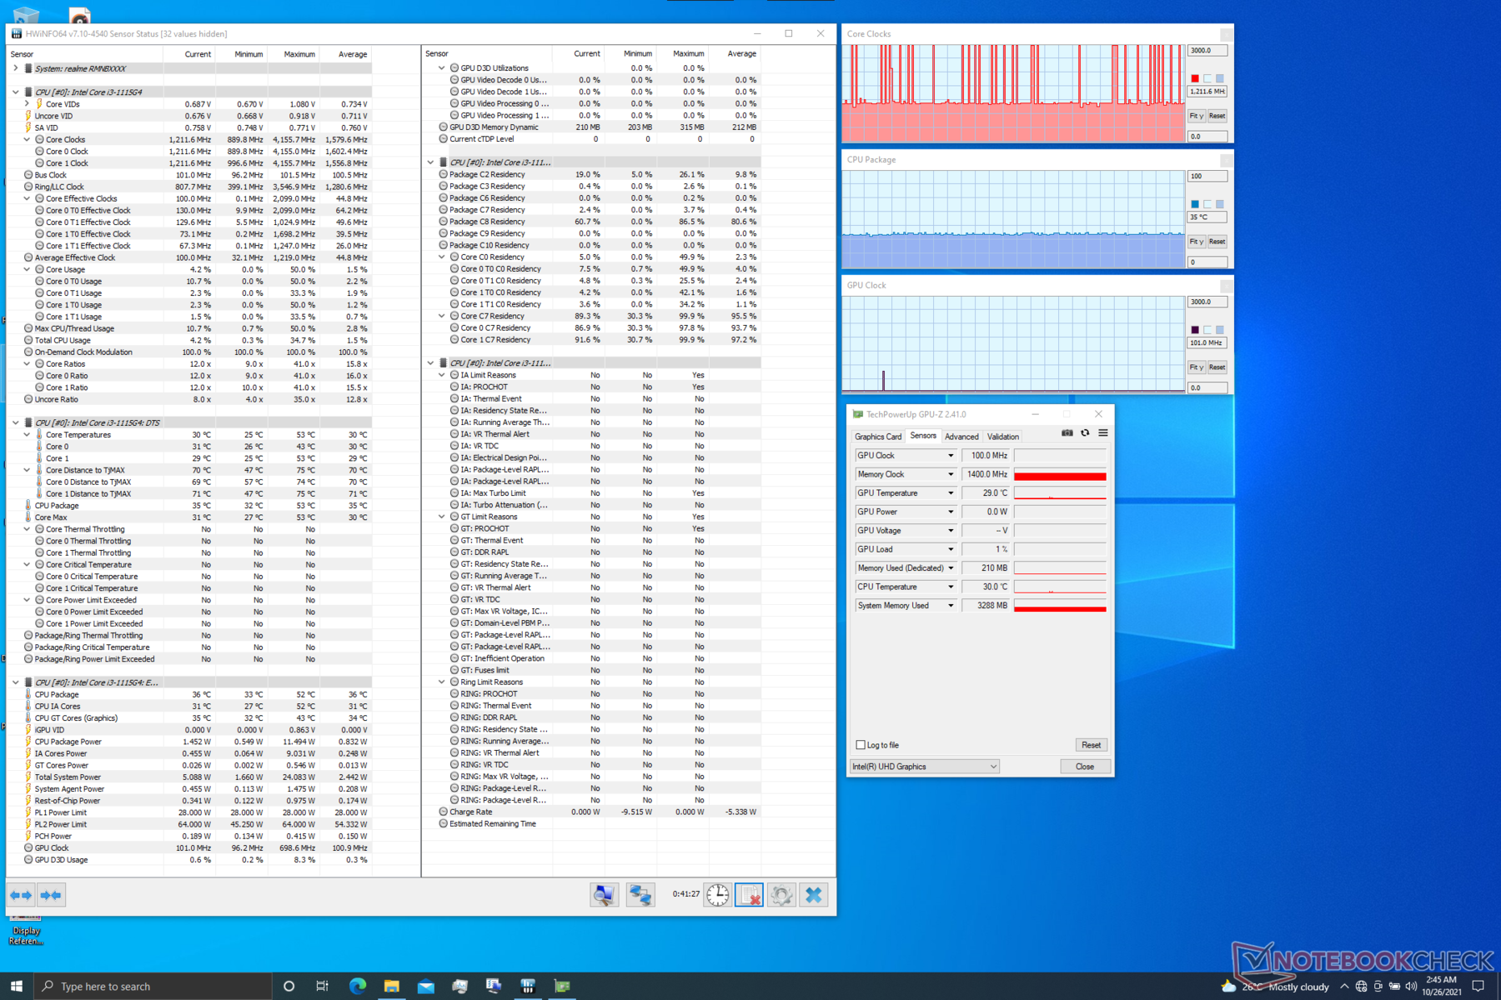This screenshot has width=1501, height=1000.
Task: Open the GPU-Z hamburger menu
Action: (x=1103, y=433)
